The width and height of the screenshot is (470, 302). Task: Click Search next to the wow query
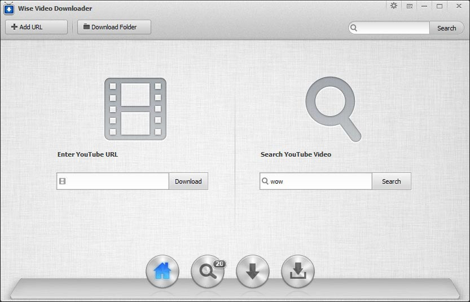pos(392,181)
